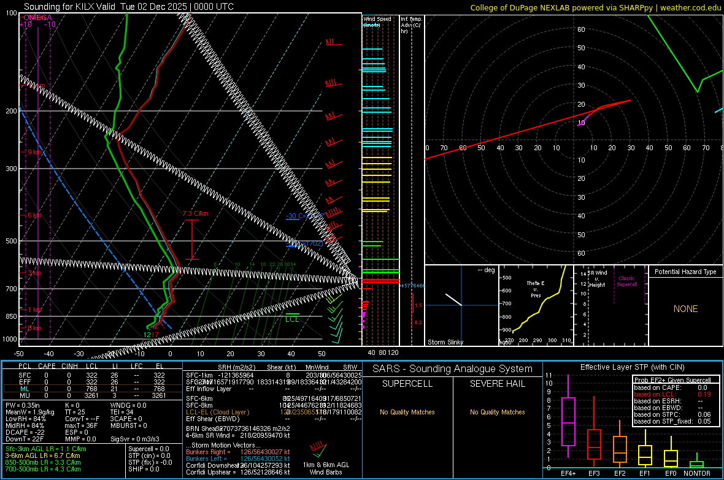Click the TEI = 34 value

pyautogui.click(x=122, y=412)
